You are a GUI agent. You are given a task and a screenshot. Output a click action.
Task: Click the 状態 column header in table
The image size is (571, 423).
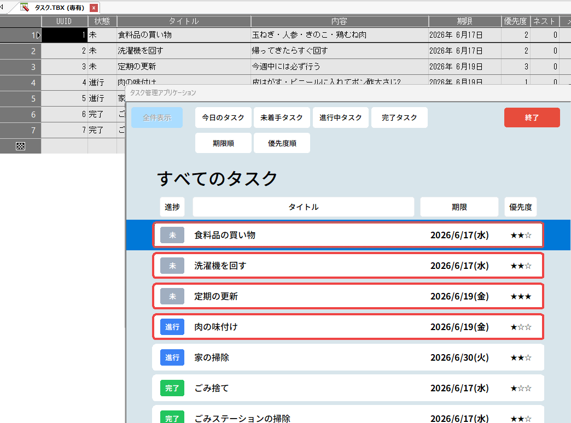(102, 21)
